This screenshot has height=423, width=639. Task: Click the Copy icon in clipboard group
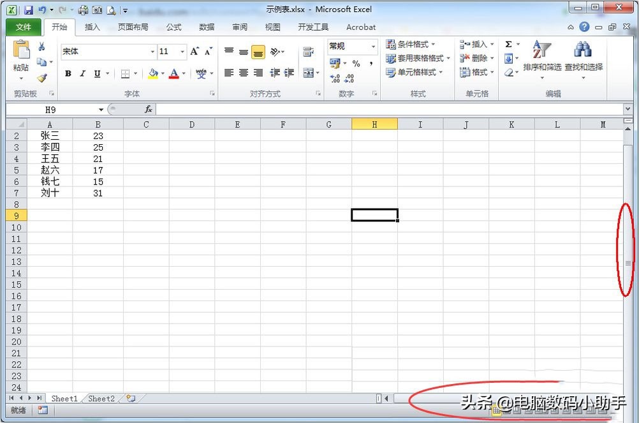click(41, 62)
